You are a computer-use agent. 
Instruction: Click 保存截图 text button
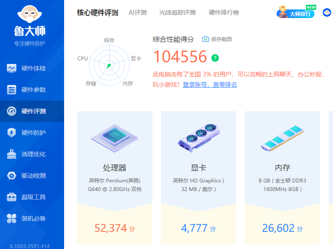click(x=221, y=39)
